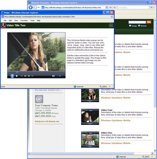Pause the video in the media player
Image resolution: width=157 pixels, height=159 pixels.
point(12,76)
